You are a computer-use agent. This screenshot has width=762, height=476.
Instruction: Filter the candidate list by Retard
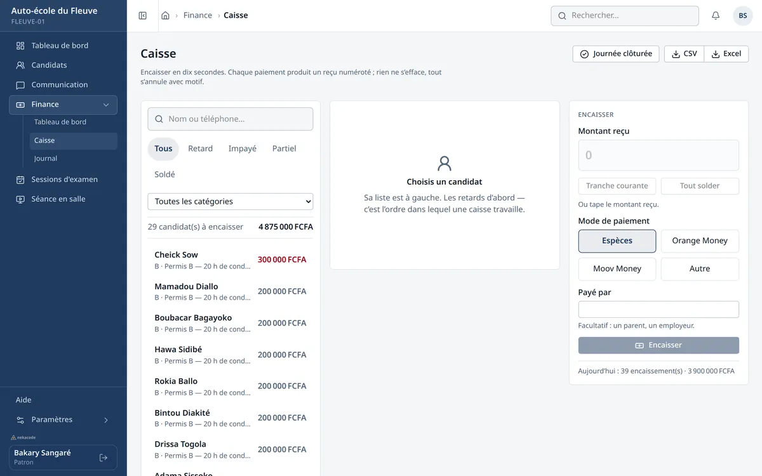point(201,149)
